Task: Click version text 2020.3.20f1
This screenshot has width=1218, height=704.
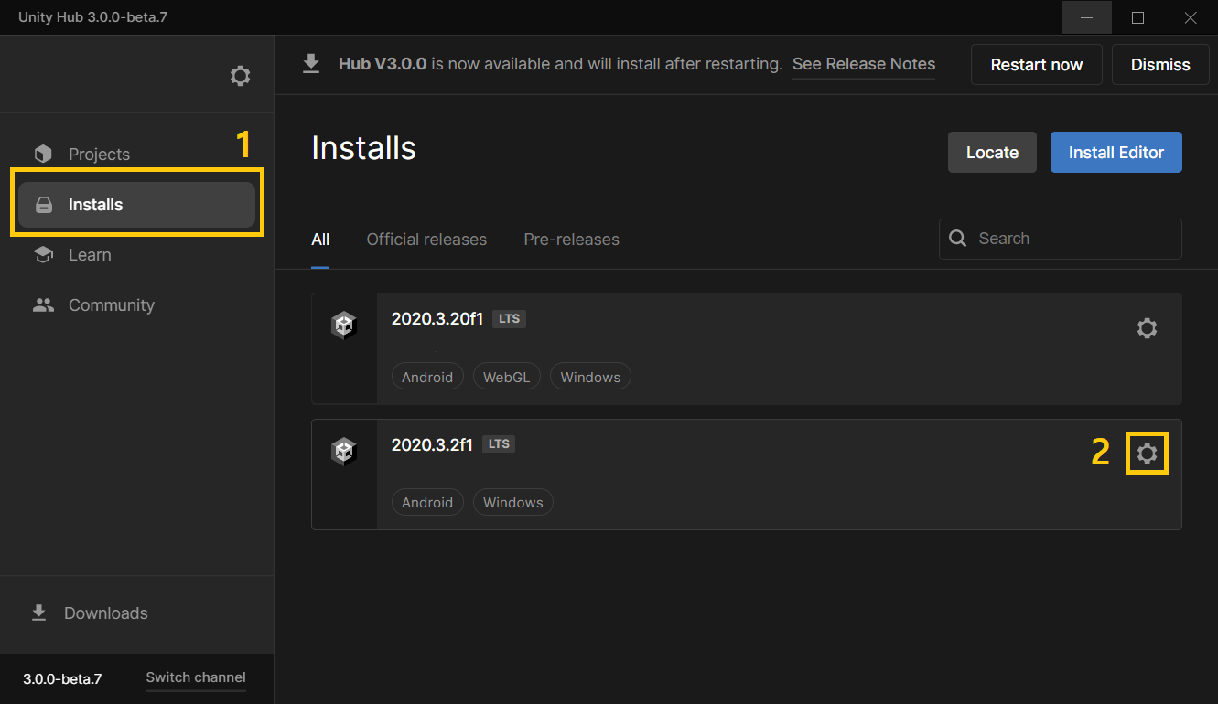Action: (x=437, y=319)
